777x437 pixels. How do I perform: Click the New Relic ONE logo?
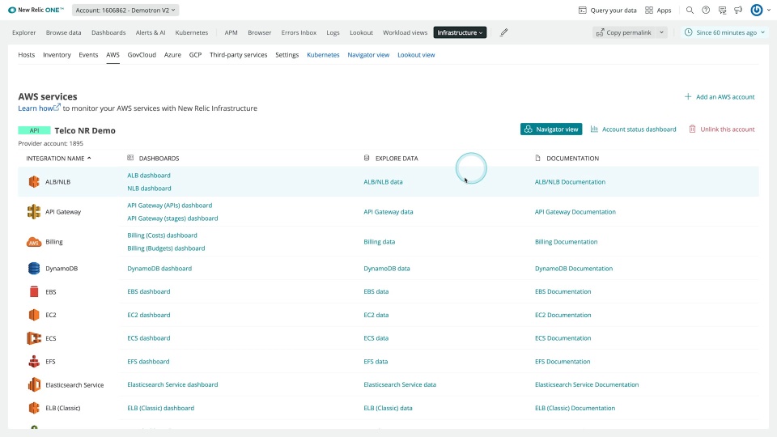36,10
